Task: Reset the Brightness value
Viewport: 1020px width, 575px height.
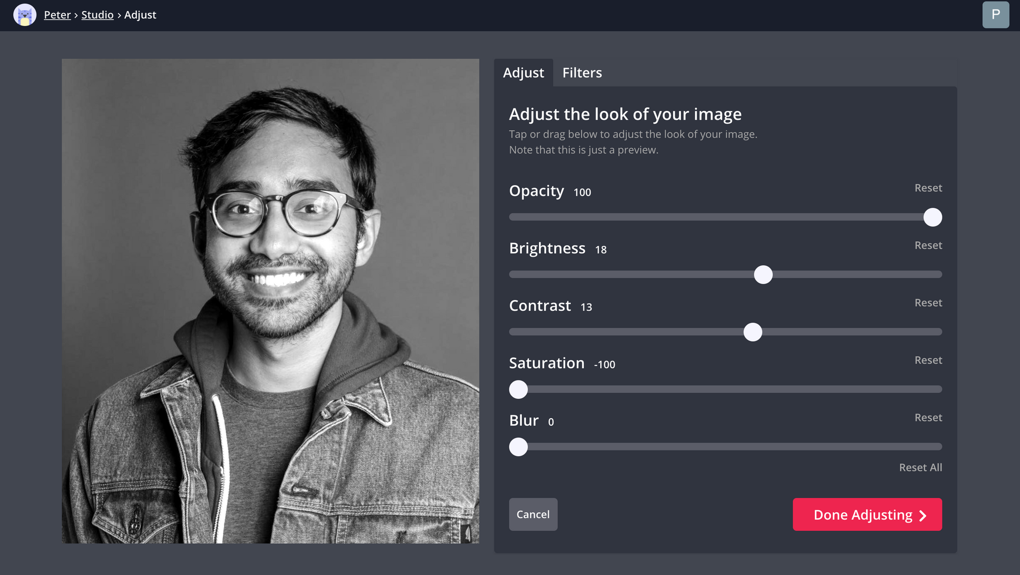Action: click(x=928, y=245)
